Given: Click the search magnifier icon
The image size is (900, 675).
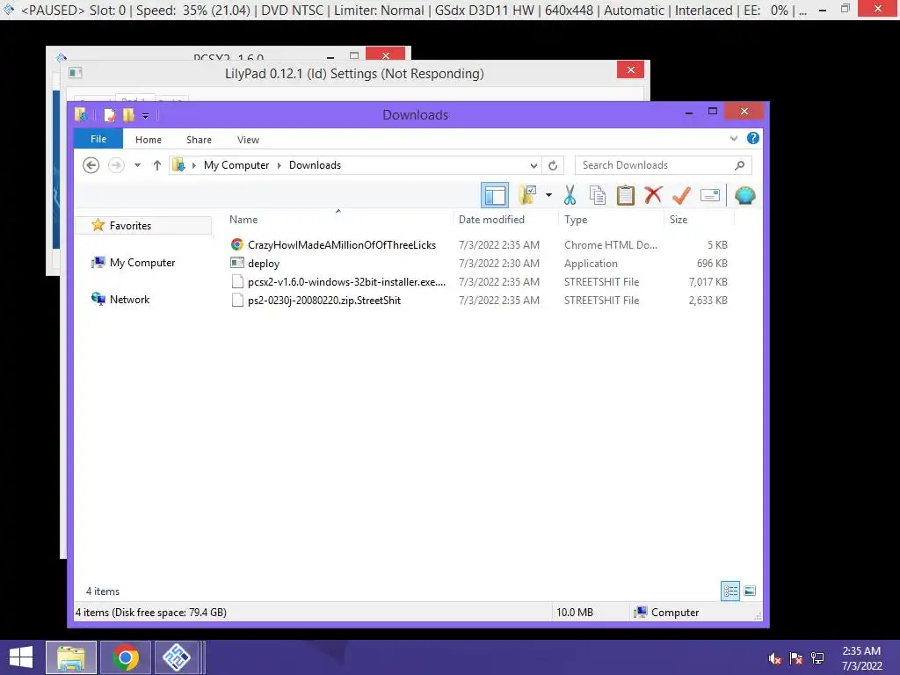Looking at the screenshot, I should (x=739, y=165).
